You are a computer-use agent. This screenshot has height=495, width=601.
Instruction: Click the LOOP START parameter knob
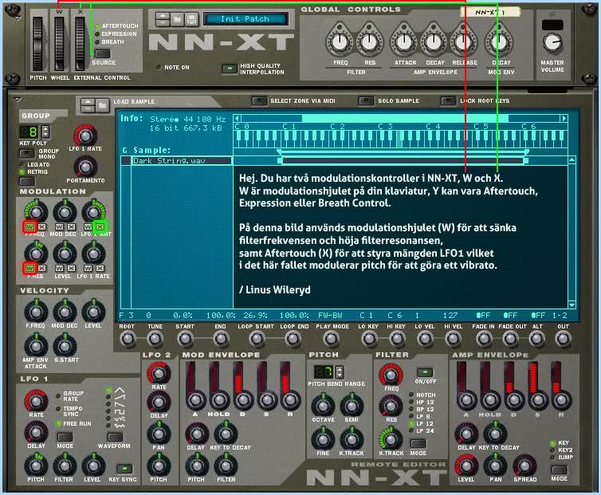click(257, 339)
